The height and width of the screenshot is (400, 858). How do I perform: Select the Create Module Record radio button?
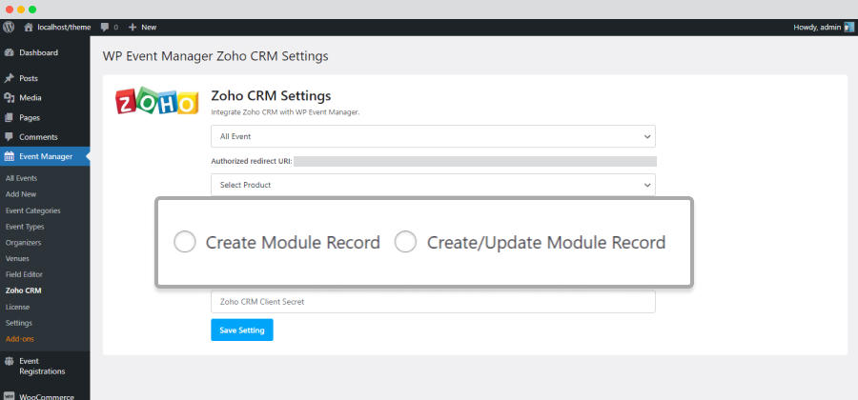(184, 242)
